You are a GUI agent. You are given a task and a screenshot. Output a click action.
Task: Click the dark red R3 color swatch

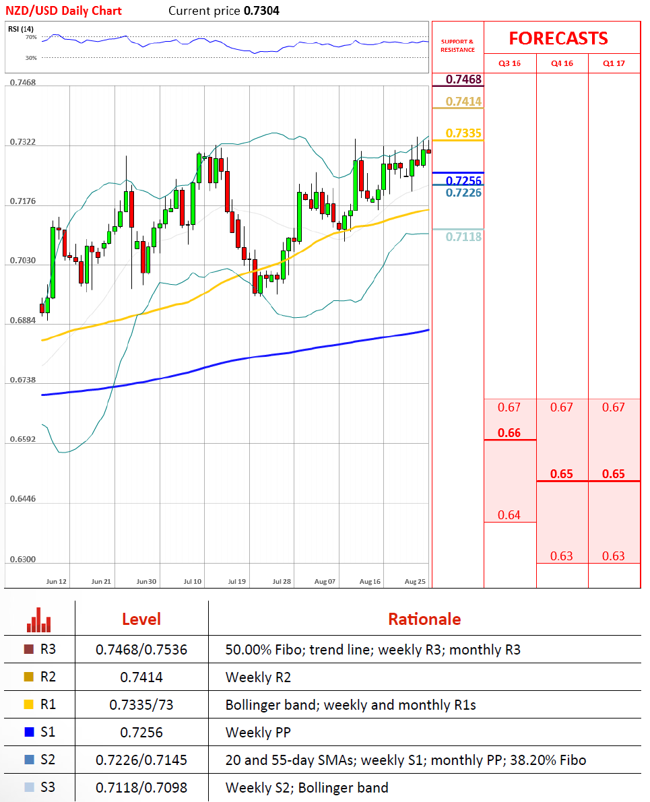(x=28, y=650)
